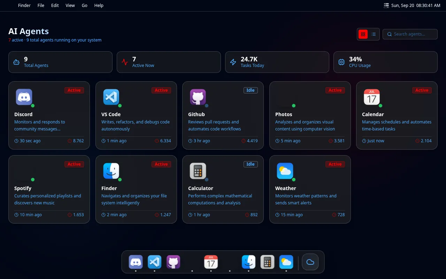This screenshot has height=279, width=446.
Task: Click the 3.581 count on Photos card
Action: 339,141
